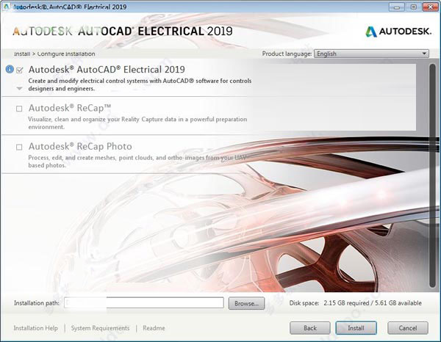Click the installer app icon in the title bar
The width and height of the screenshot is (441, 342).
click(x=7, y=7)
